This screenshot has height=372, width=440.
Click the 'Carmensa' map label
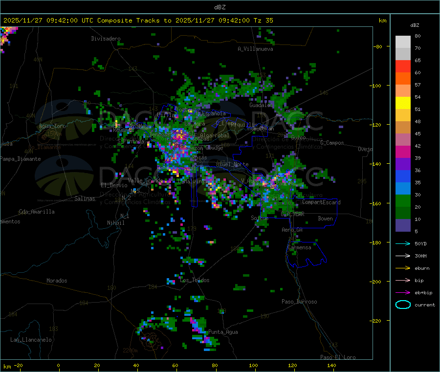click(x=299, y=248)
